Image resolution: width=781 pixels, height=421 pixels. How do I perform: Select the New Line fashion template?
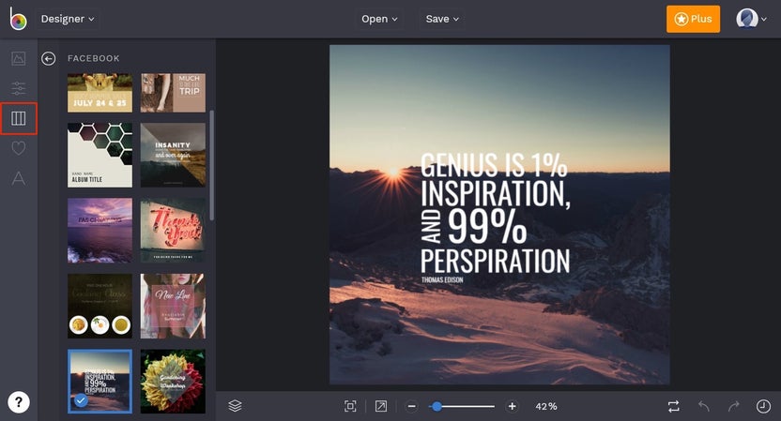[173, 306]
